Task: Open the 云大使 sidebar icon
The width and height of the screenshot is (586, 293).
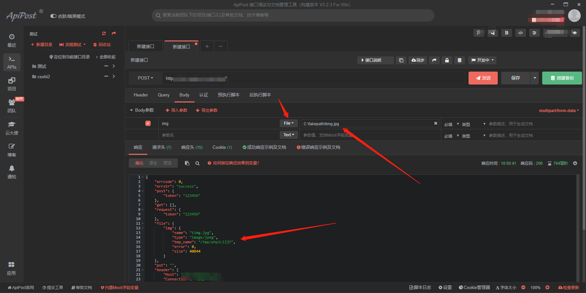Action: click(x=12, y=128)
